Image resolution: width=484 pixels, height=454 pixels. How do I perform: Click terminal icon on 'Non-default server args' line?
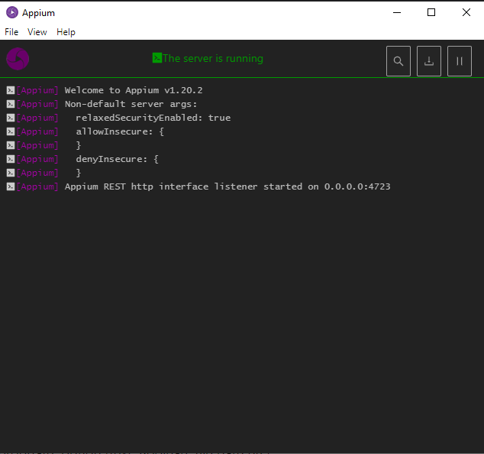pos(11,104)
